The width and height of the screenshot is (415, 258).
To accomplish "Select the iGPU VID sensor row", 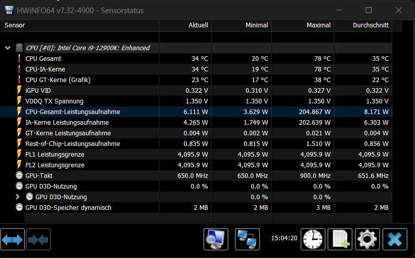I will tap(196, 91).
